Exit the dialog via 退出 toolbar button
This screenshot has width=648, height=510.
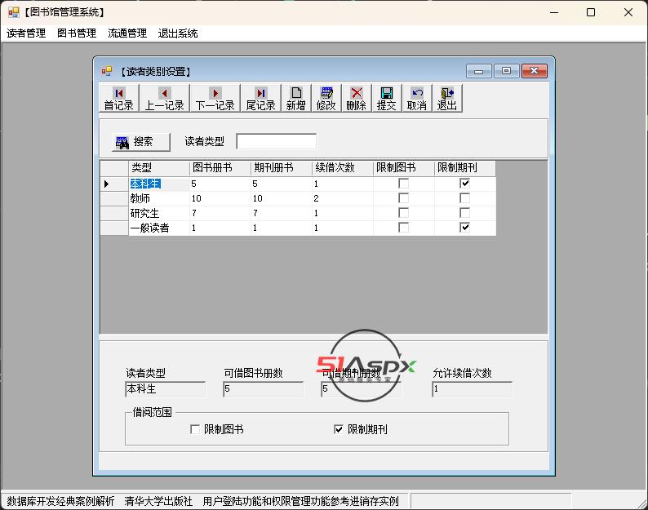coord(446,99)
